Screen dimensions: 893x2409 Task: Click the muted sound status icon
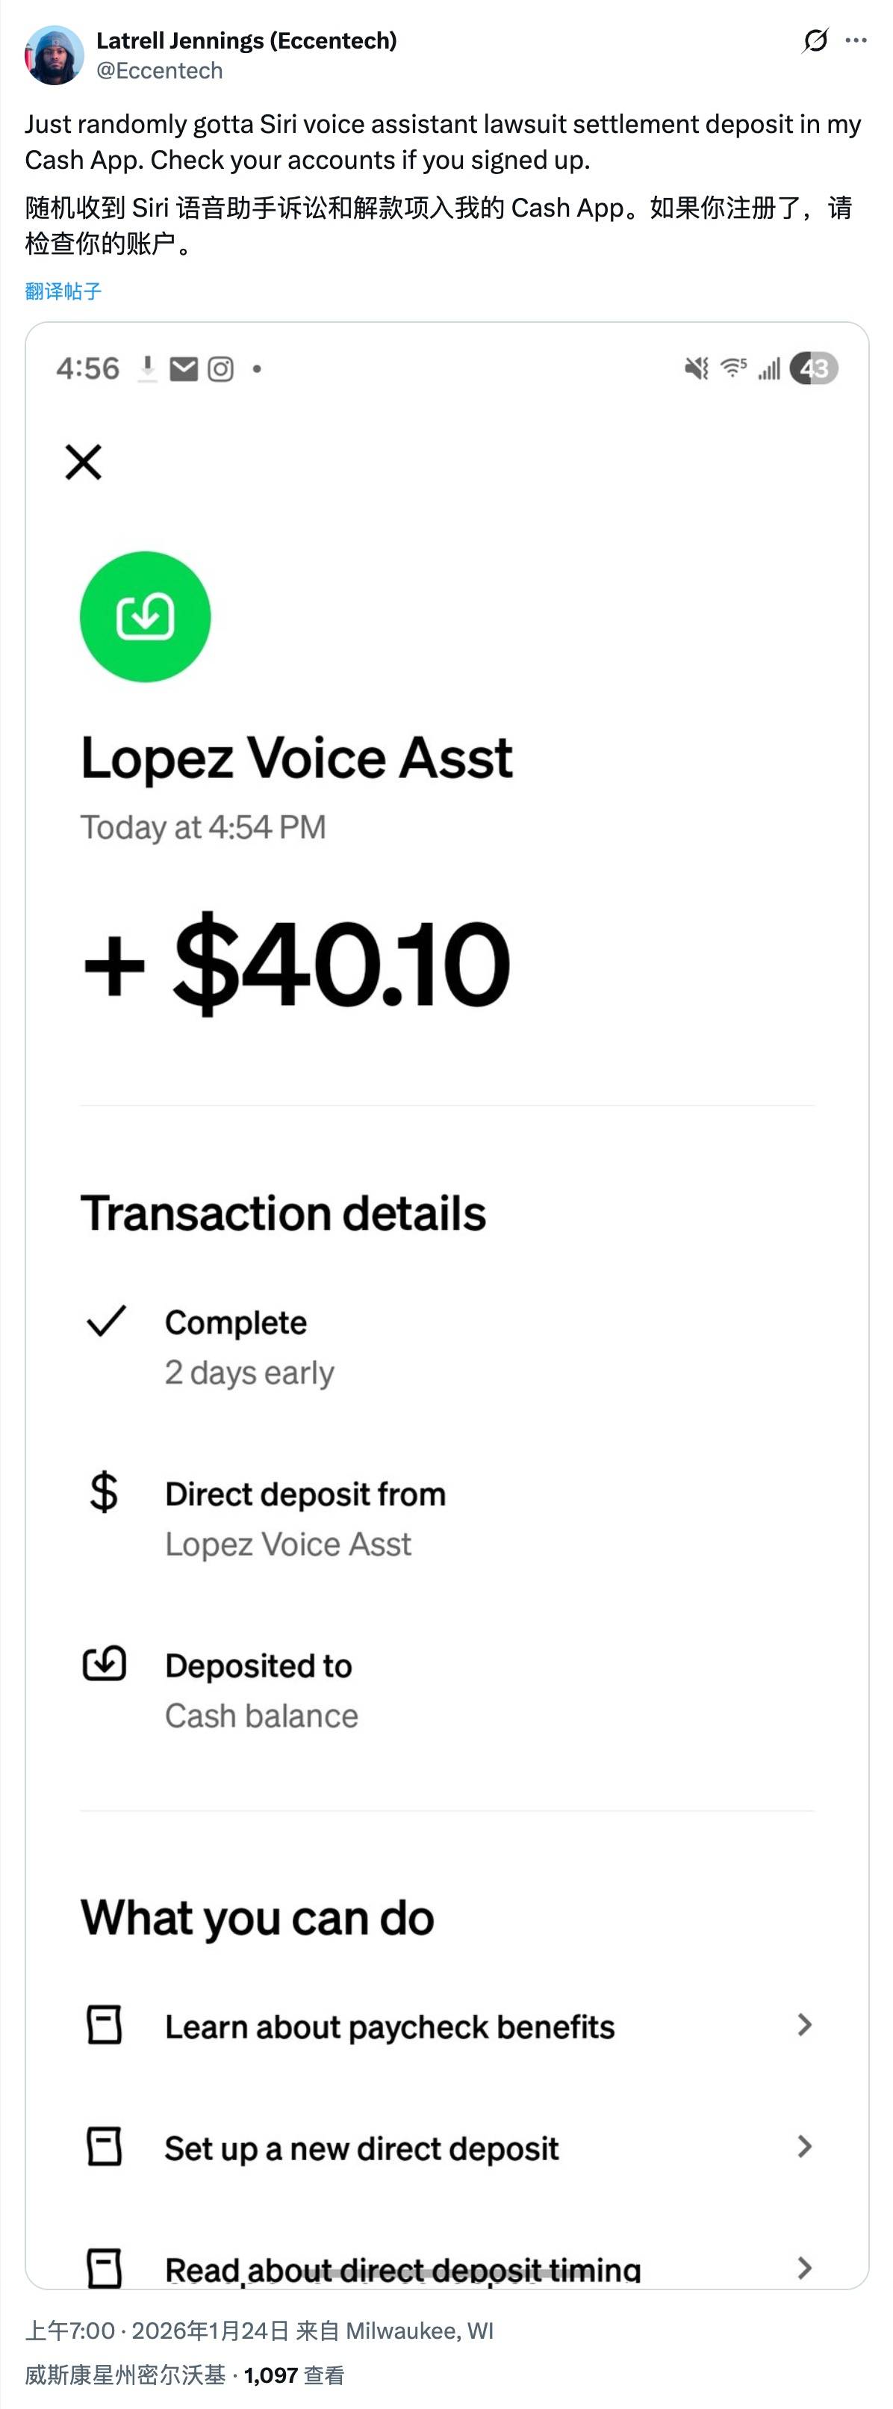696,368
